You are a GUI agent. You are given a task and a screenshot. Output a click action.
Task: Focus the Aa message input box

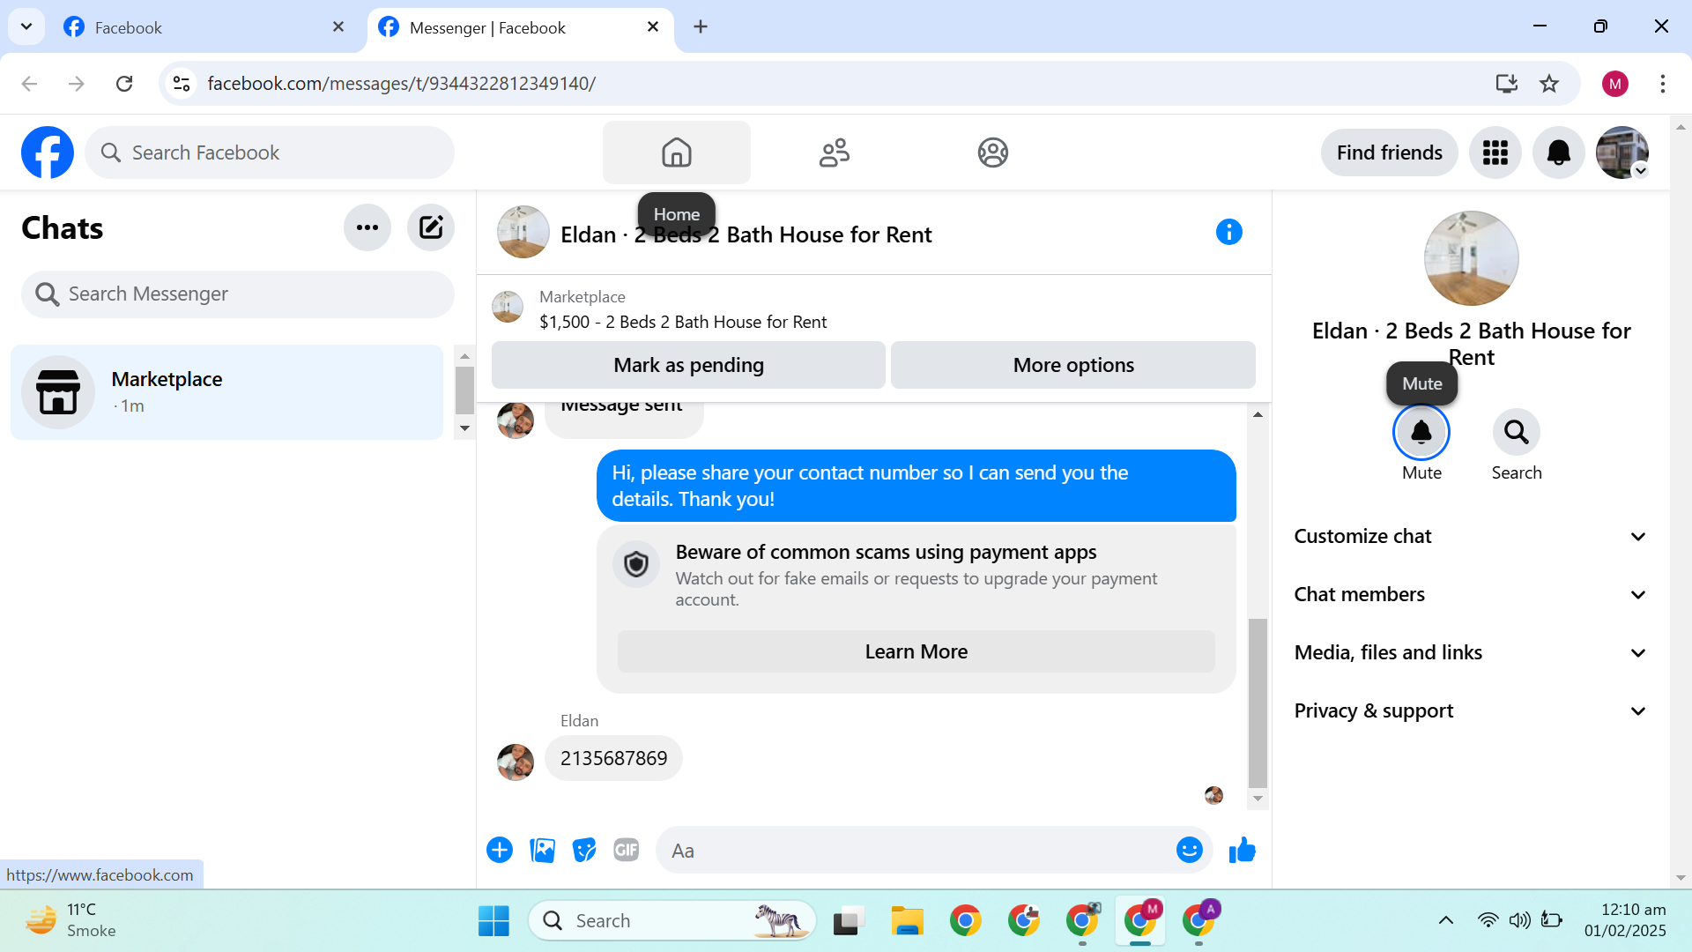coord(916,850)
